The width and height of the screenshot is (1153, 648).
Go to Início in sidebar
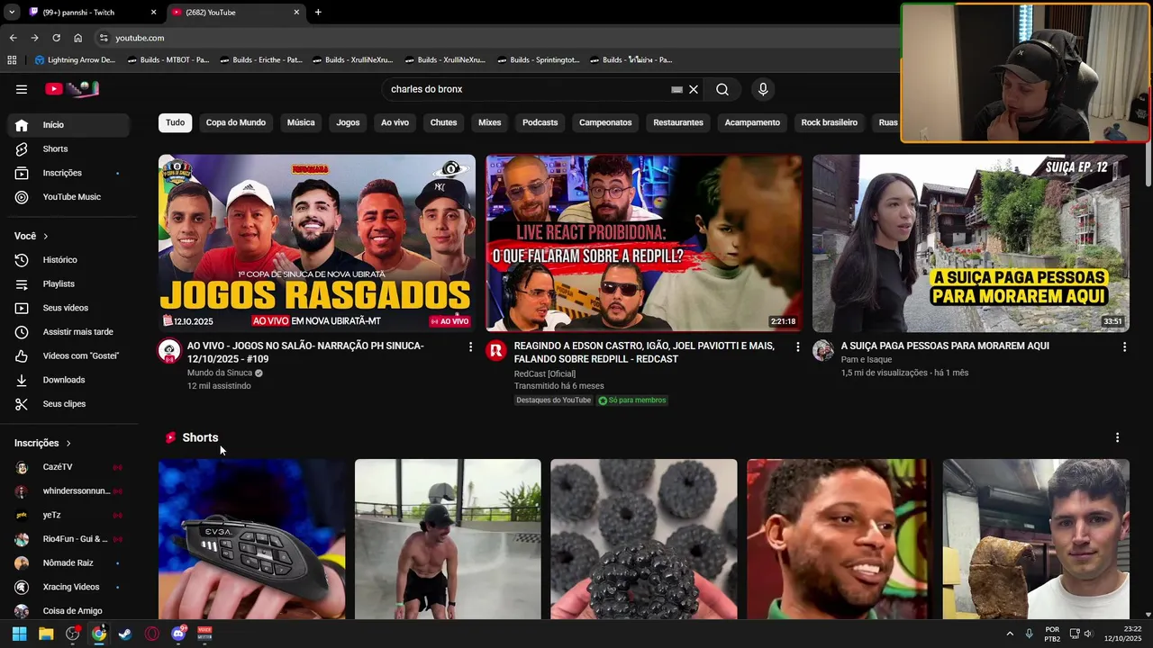pyautogui.click(x=69, y=125)
